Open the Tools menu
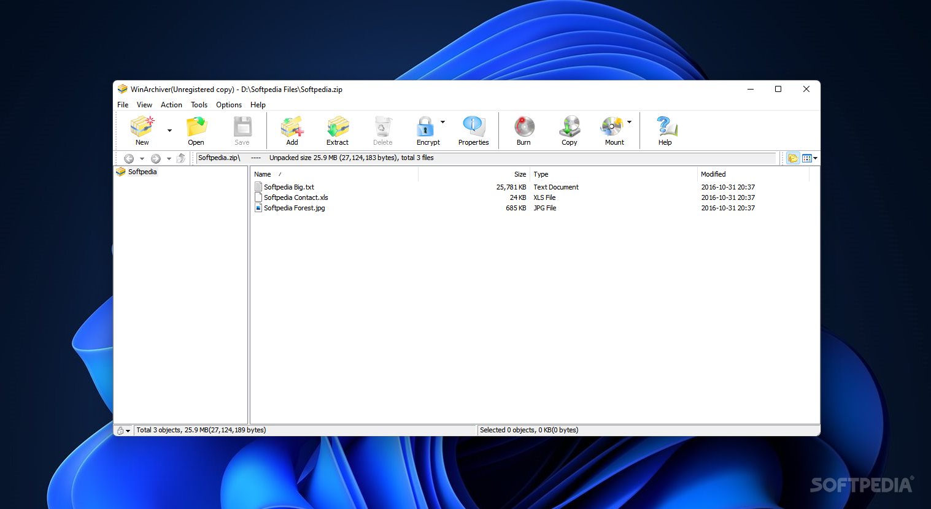 [199, 105]
